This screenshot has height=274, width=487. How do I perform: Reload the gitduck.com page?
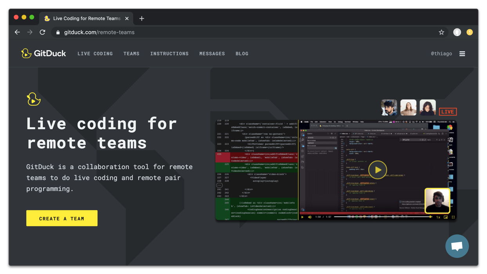42,32
